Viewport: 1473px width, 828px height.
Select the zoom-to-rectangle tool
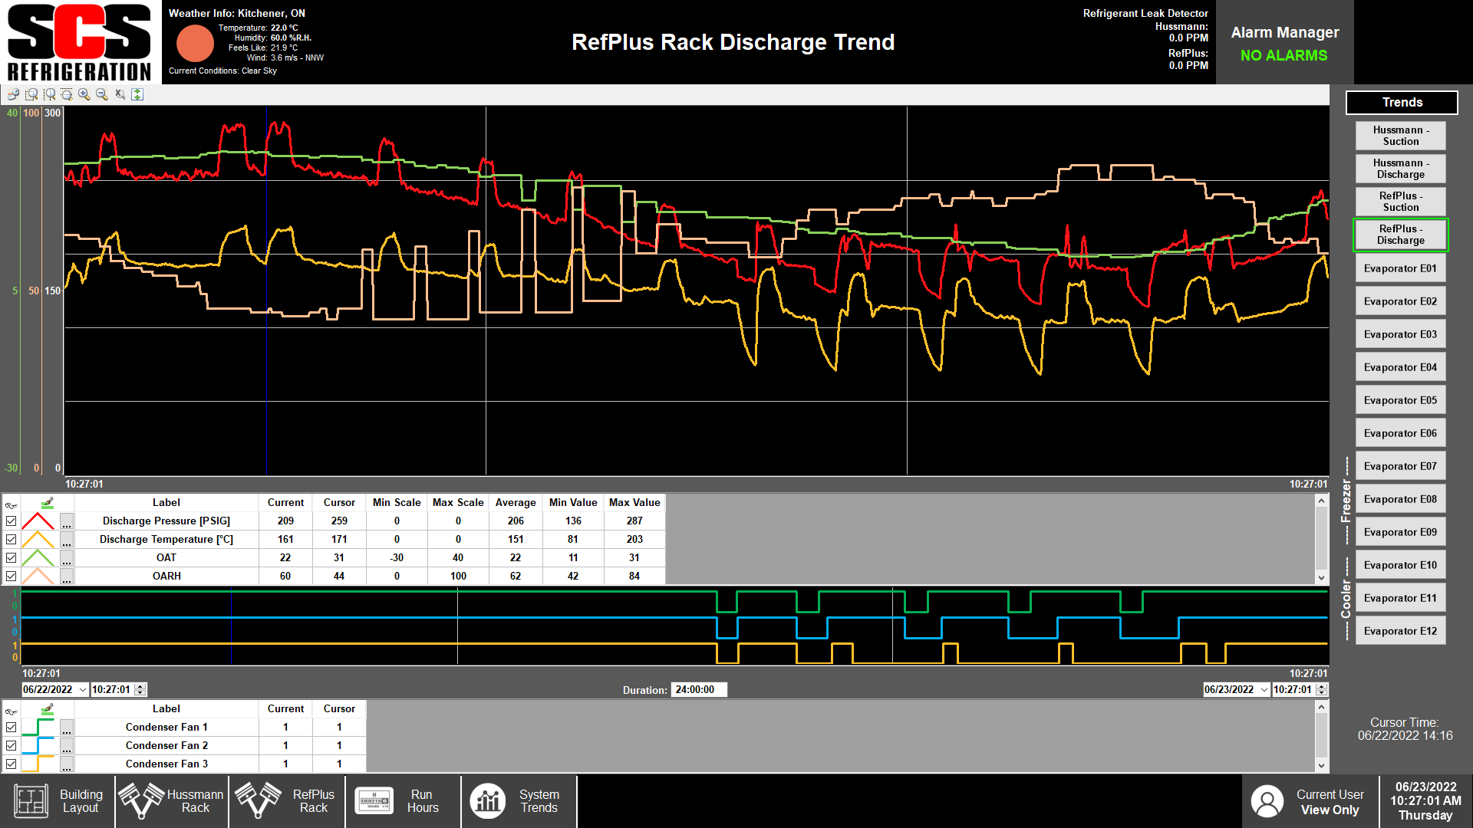(31, 94)
